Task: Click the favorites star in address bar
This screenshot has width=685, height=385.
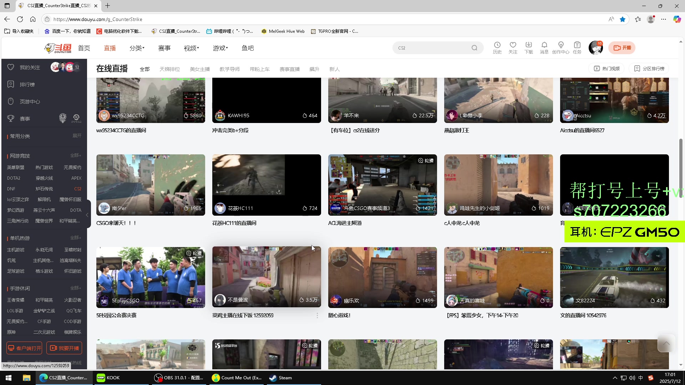Action: click(x=623, y=19)
